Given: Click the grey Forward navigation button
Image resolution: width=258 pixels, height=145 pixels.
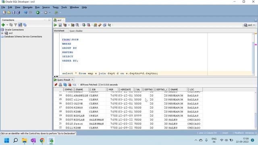Looking at the screenshot, I should click(x=46, y=12).
